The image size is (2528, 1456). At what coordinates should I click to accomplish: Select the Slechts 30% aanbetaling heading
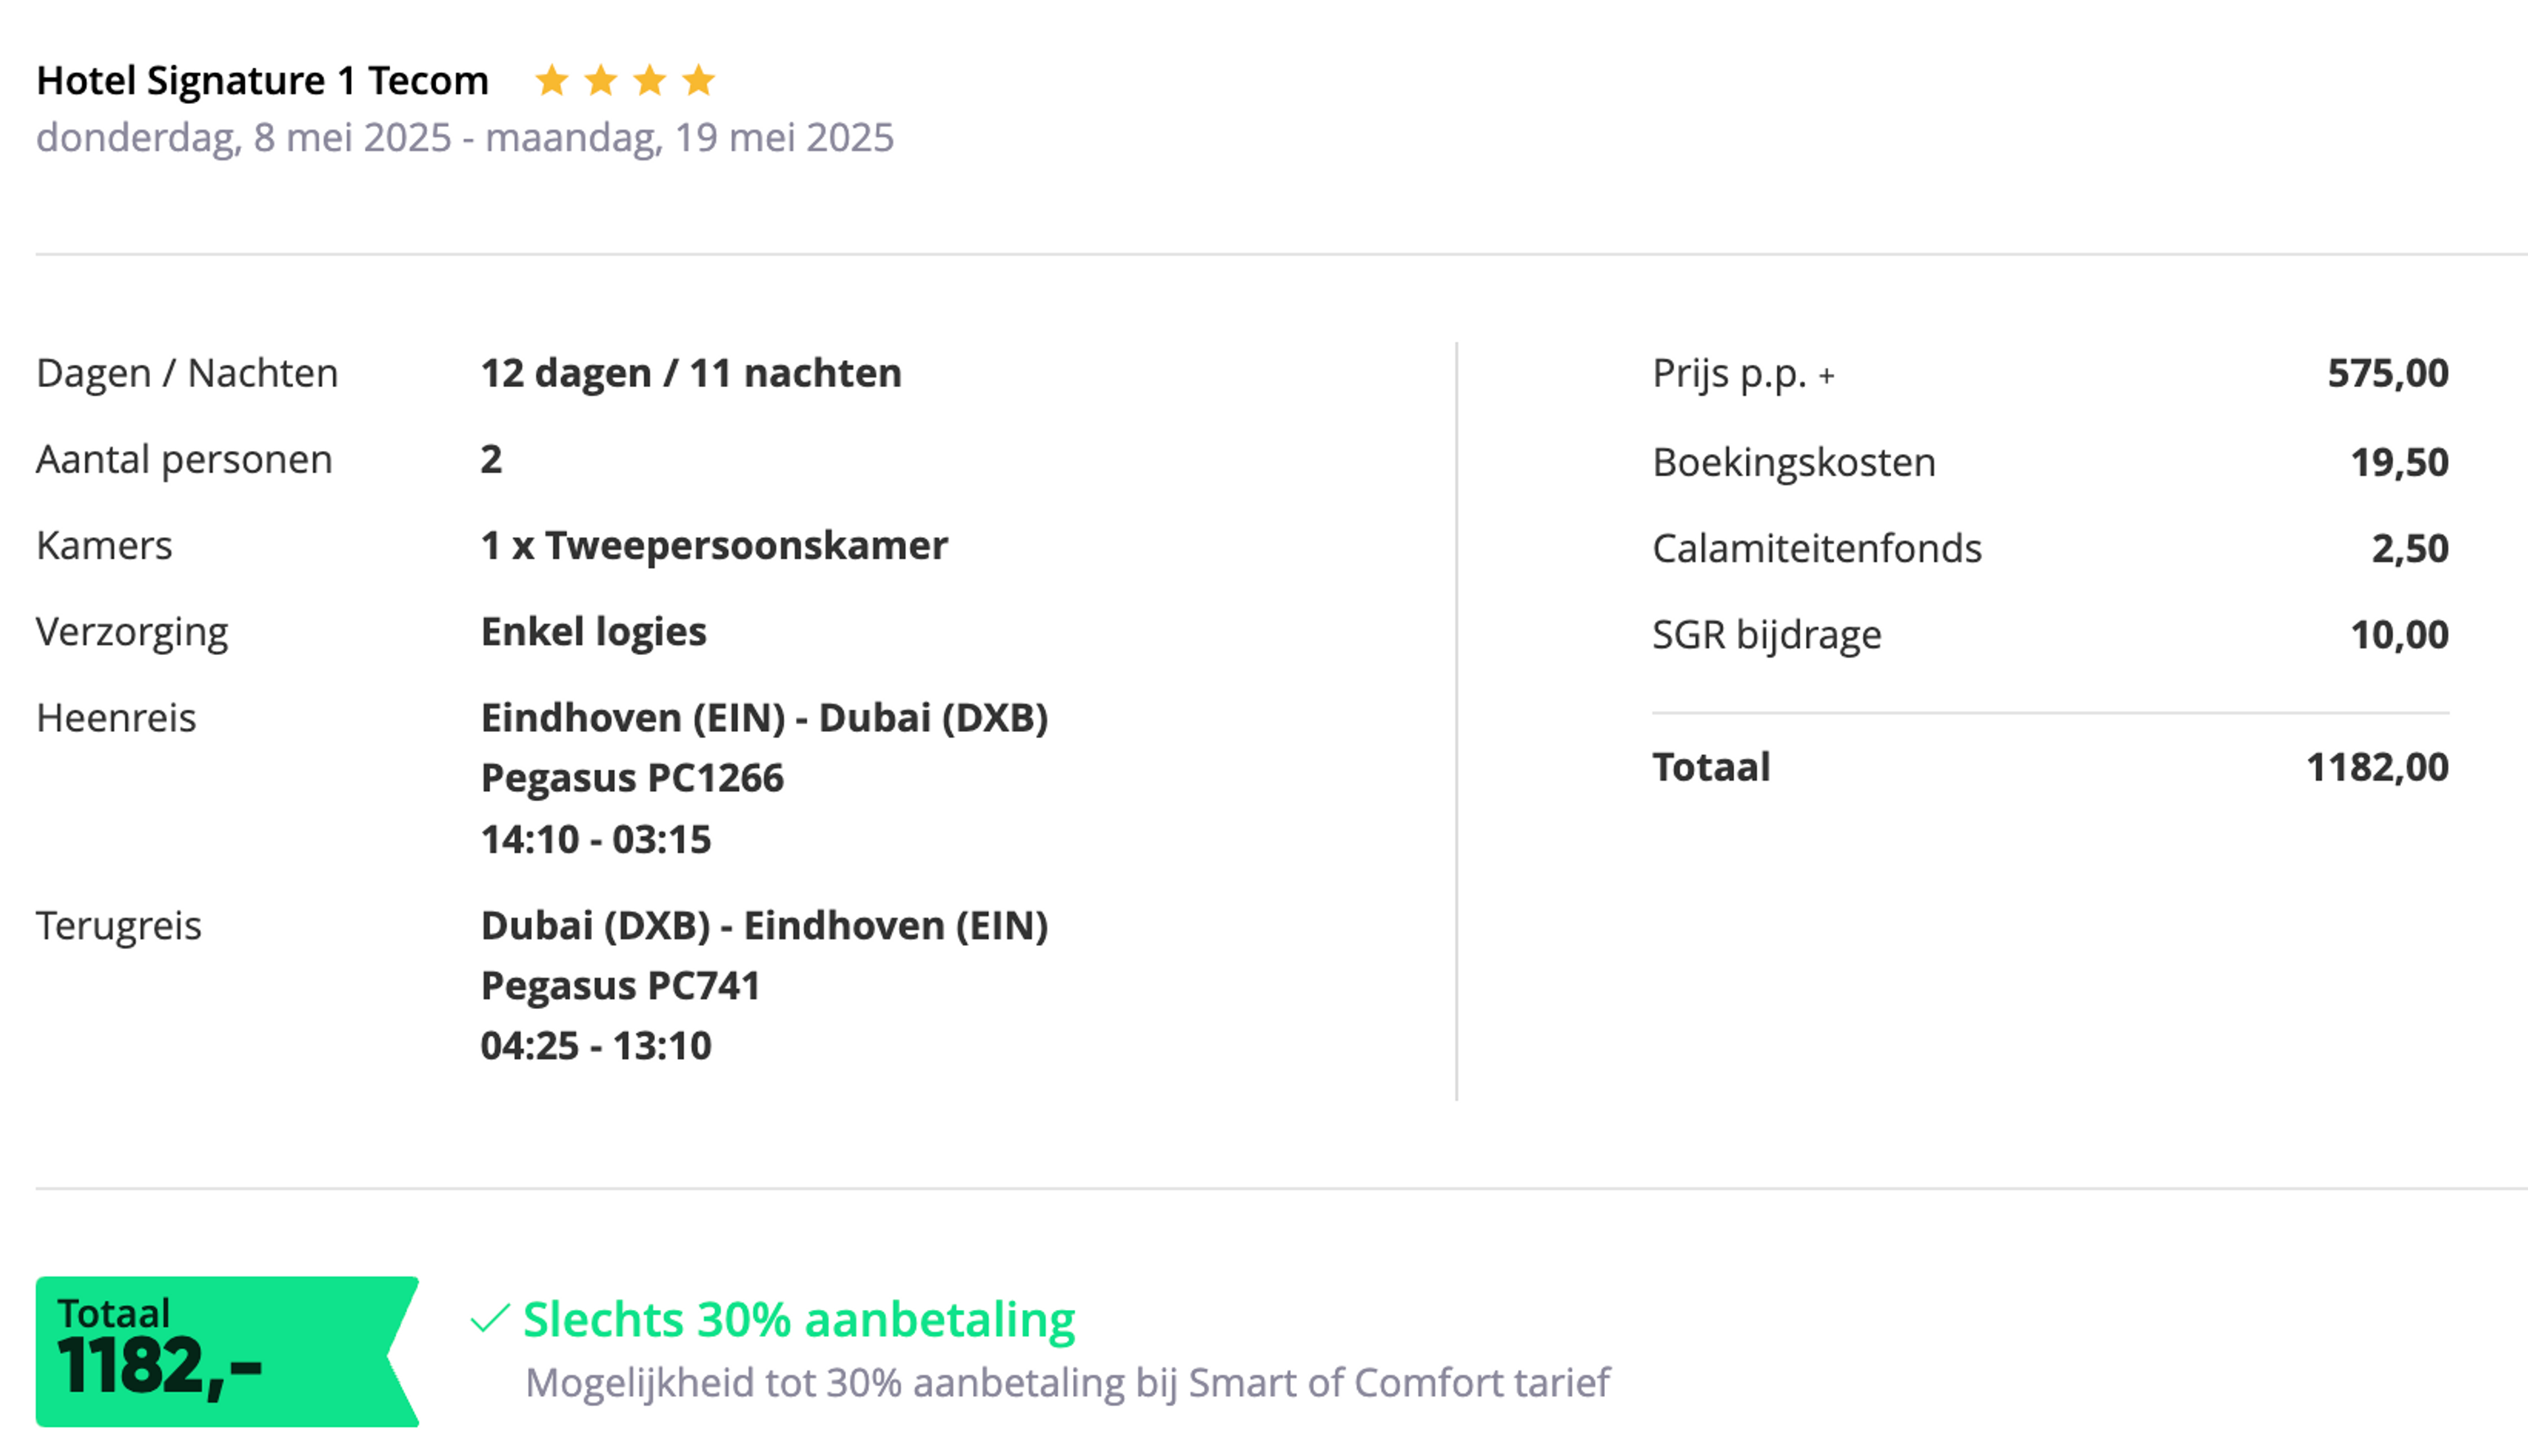798,1319
